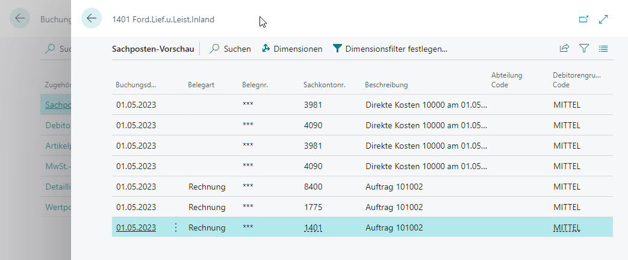Click Belegnr. column header

tap(255, 85)
